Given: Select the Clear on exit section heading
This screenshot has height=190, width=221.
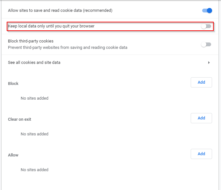Looking at the screenshot, I should pyautogui.click(x=19, y=119).
